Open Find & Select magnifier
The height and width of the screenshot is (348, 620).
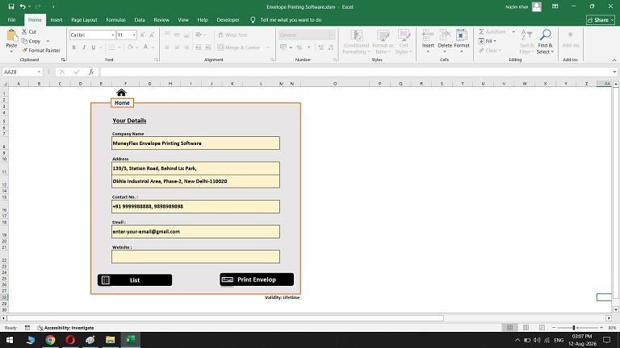click(545, 35)
